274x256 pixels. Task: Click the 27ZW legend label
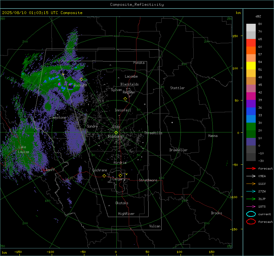point(262,191)
